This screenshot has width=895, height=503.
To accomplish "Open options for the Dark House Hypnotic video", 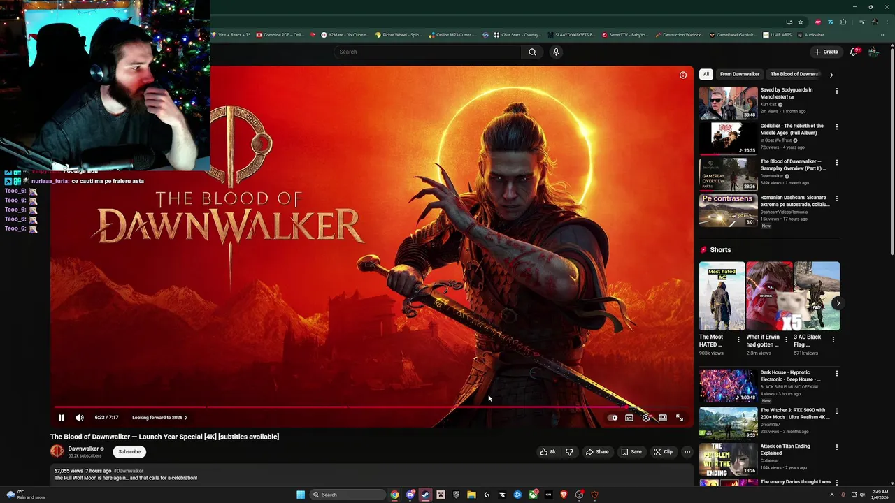I will [836, 374].
